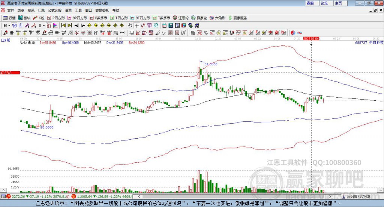The height and width of the screenshot is (207, 384).
Task: Select the circled target crosshair drawing tool
Action: [76, 33]
